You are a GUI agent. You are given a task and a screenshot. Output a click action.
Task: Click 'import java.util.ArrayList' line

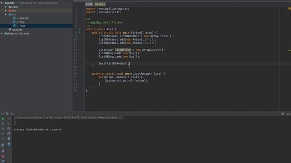pos(107,9)
